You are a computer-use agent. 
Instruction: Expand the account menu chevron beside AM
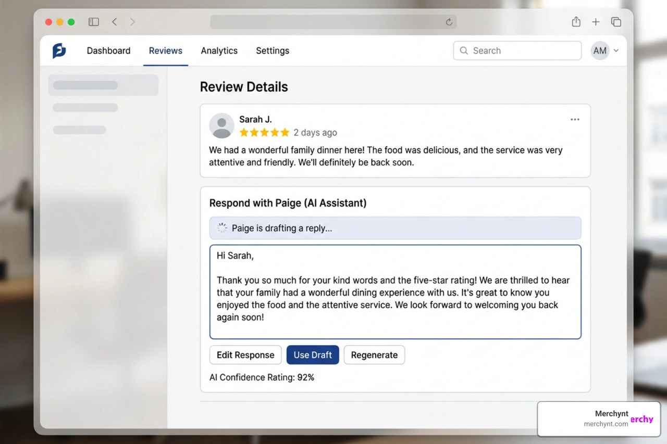point(616,50)
